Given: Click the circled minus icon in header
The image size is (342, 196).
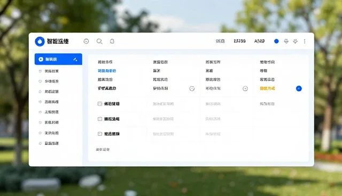Looking at the screenshot, I should (86, 42).
